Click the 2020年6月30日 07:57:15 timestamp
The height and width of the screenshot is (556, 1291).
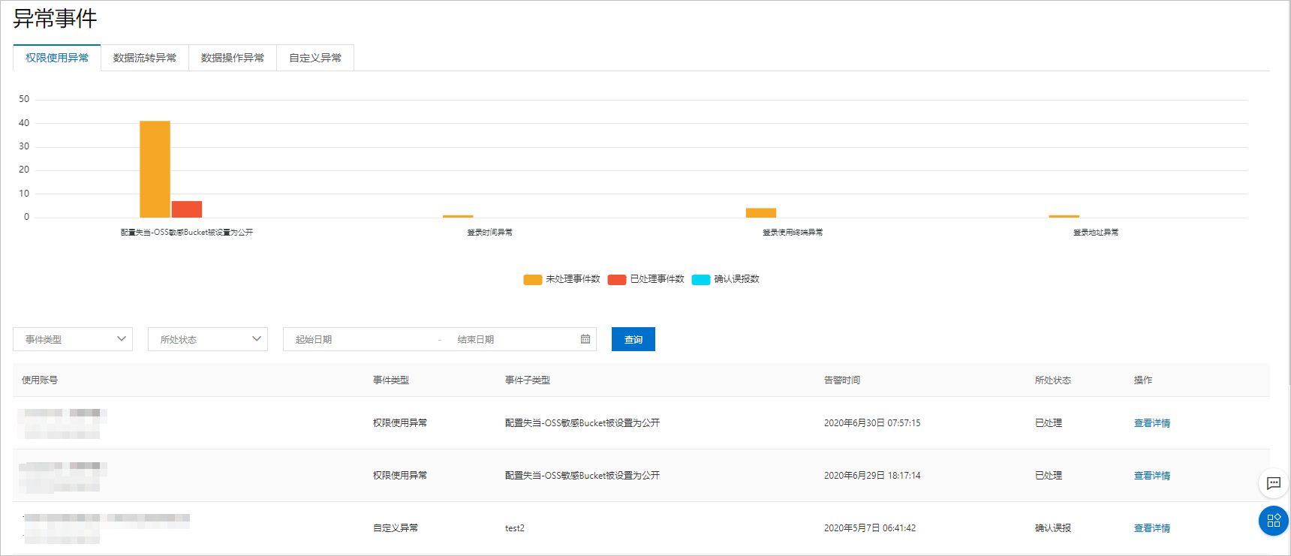[x=872, y=423]
